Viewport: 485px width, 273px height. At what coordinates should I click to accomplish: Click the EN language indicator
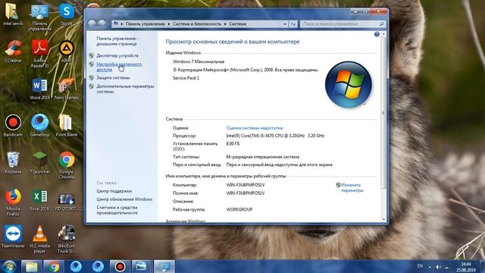coord(420,266)
